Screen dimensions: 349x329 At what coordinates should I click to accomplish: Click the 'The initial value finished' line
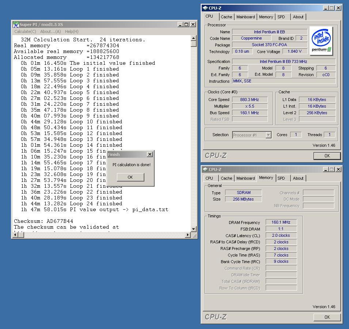[88, 63]
